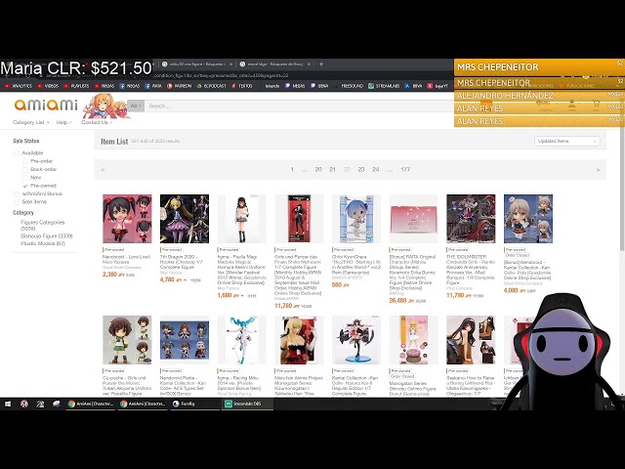The height and width of the screenshot is (469, 625).
Task: Open the Windows Start menu
Action: 8,404
